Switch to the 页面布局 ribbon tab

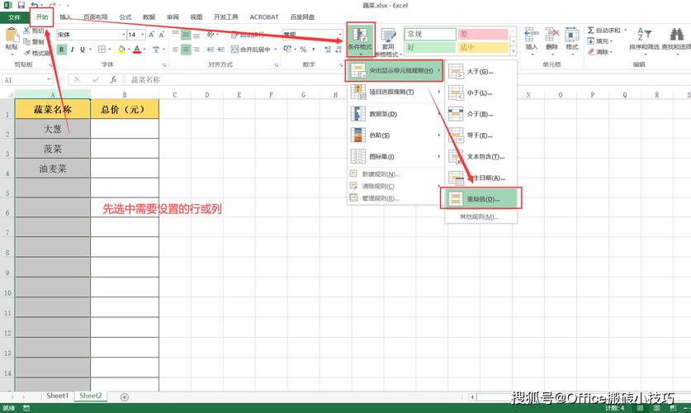tap(96, 17)
